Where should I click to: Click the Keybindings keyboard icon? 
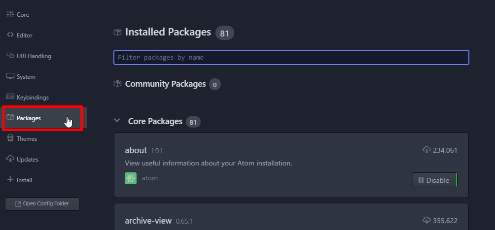10,97
